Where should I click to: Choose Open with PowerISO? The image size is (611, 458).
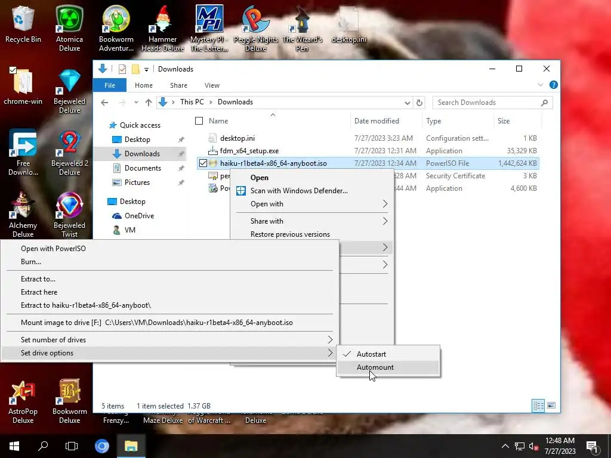point(170,249)
